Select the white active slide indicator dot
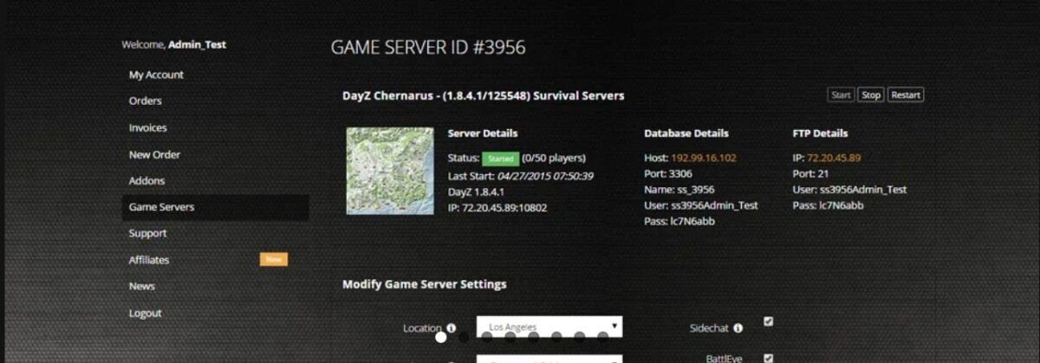1040x363 pixels. click(x=441, y=338)
